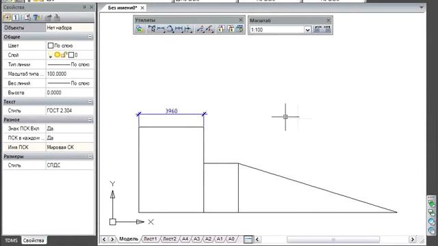Click the text style value ГОСТ 2.304

click(70, 111)
